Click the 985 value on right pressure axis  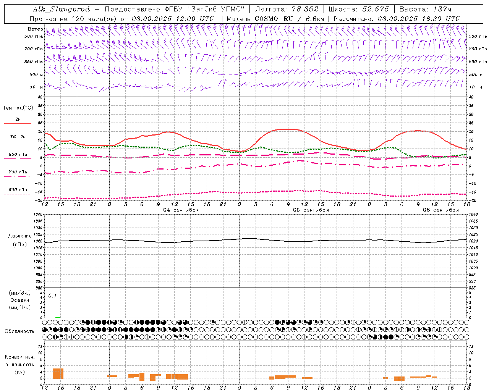473,288
